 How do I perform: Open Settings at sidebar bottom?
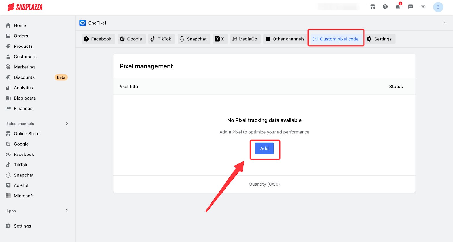[x=22, y=226]
